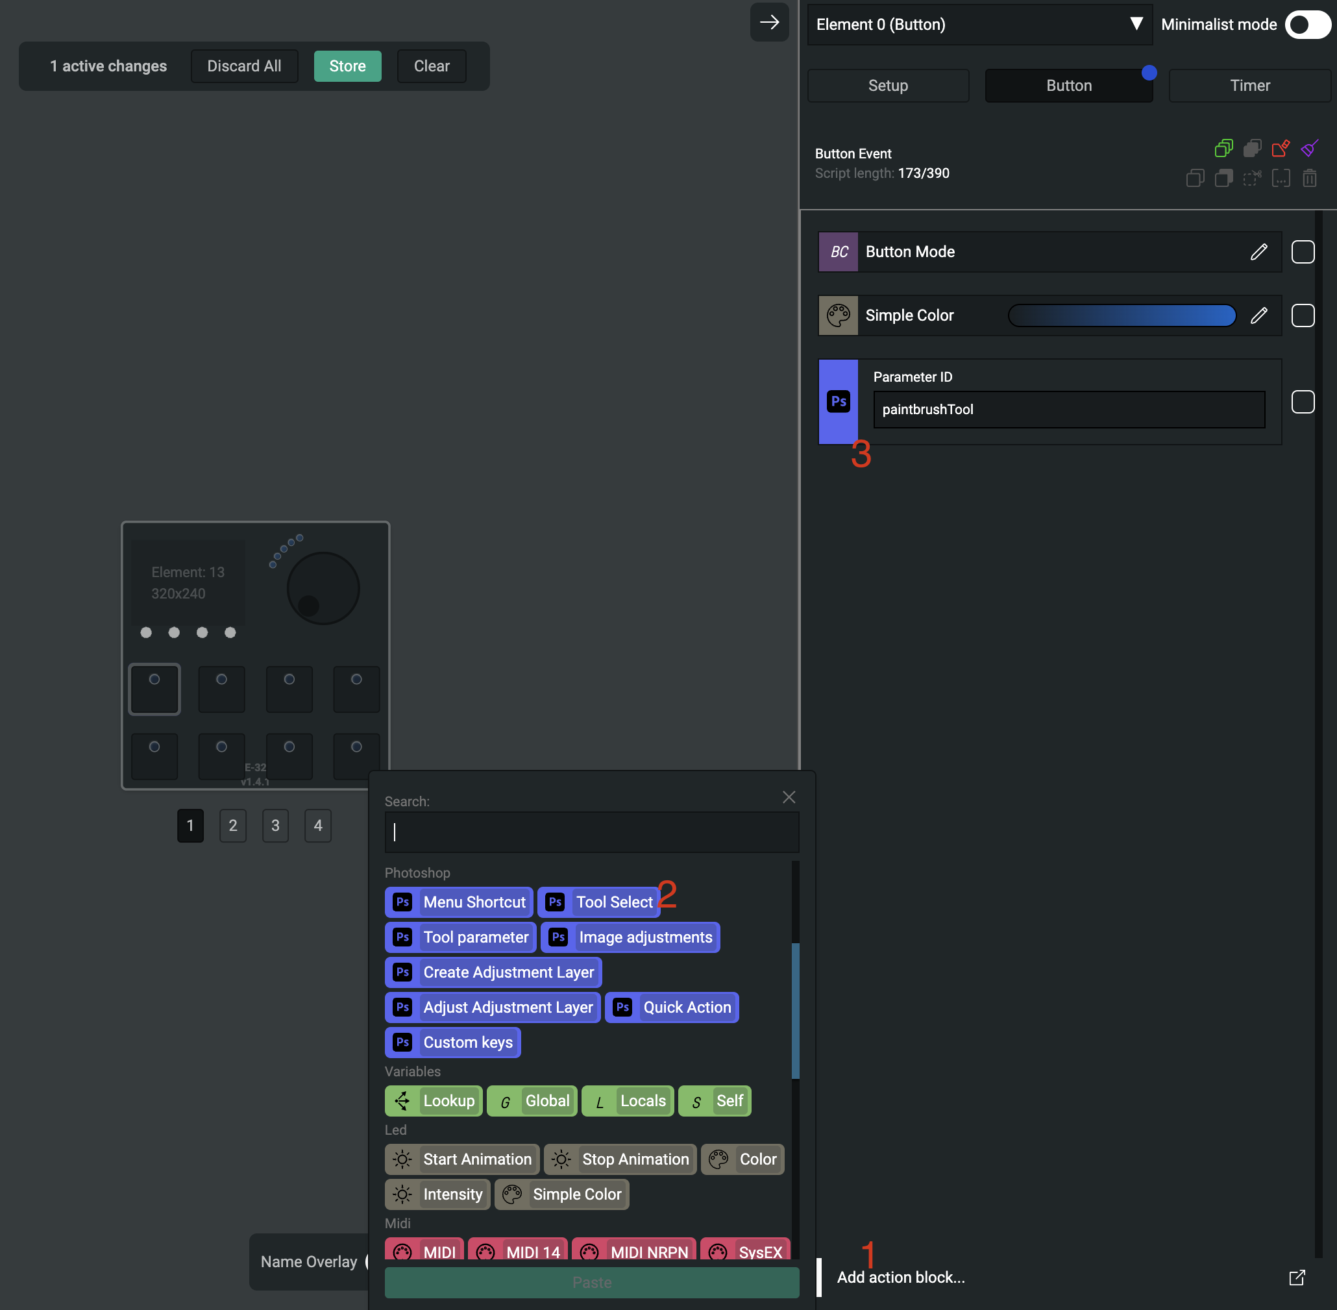Image resolution: width=1337 pixels, height=1310 pixels.
Task: Edit Simple Color block pencil icon
Action: click(x=1258, y=315)
